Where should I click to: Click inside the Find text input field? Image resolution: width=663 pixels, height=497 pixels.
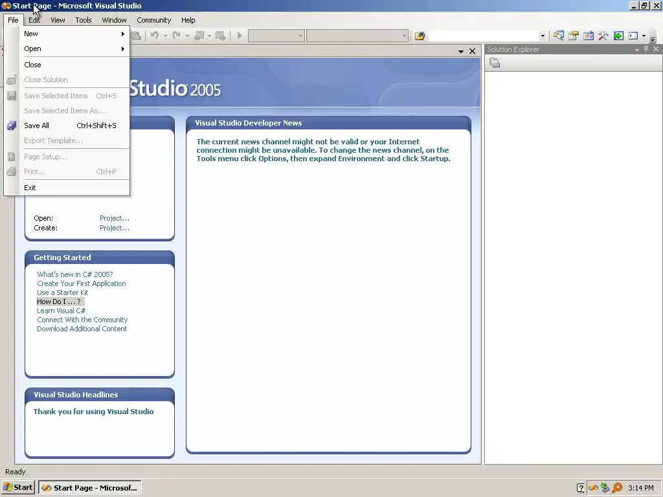click(x=484, y=36)
